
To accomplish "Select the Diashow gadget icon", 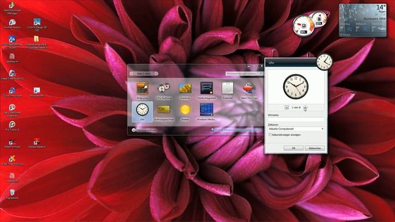I will tap(185, 88).
